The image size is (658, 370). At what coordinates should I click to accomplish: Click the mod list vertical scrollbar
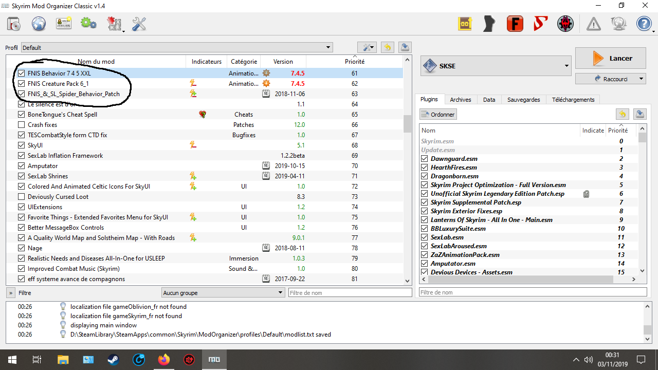click(407, 170)
